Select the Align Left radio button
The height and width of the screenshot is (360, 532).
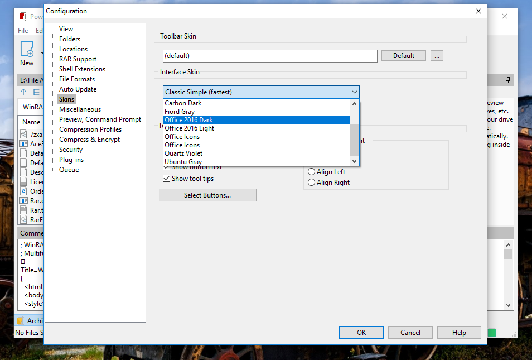point(311,172)
